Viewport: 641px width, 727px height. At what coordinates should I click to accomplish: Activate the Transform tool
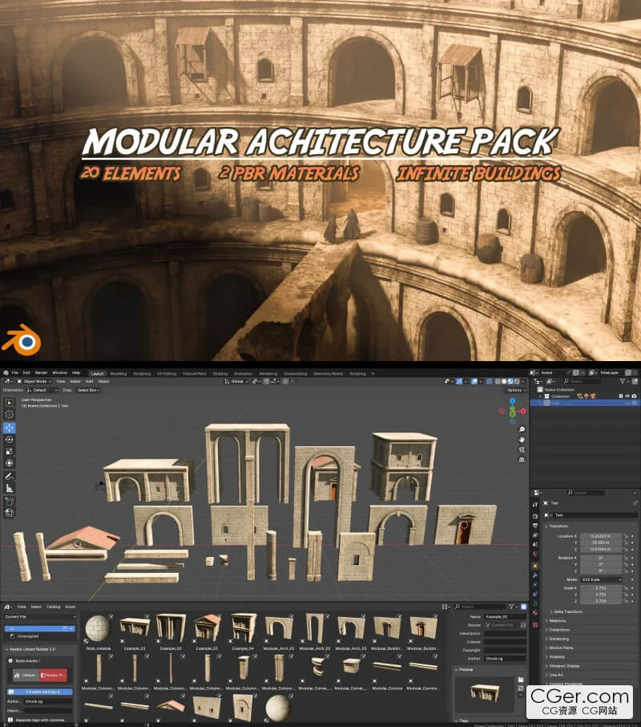coord(10,463)
